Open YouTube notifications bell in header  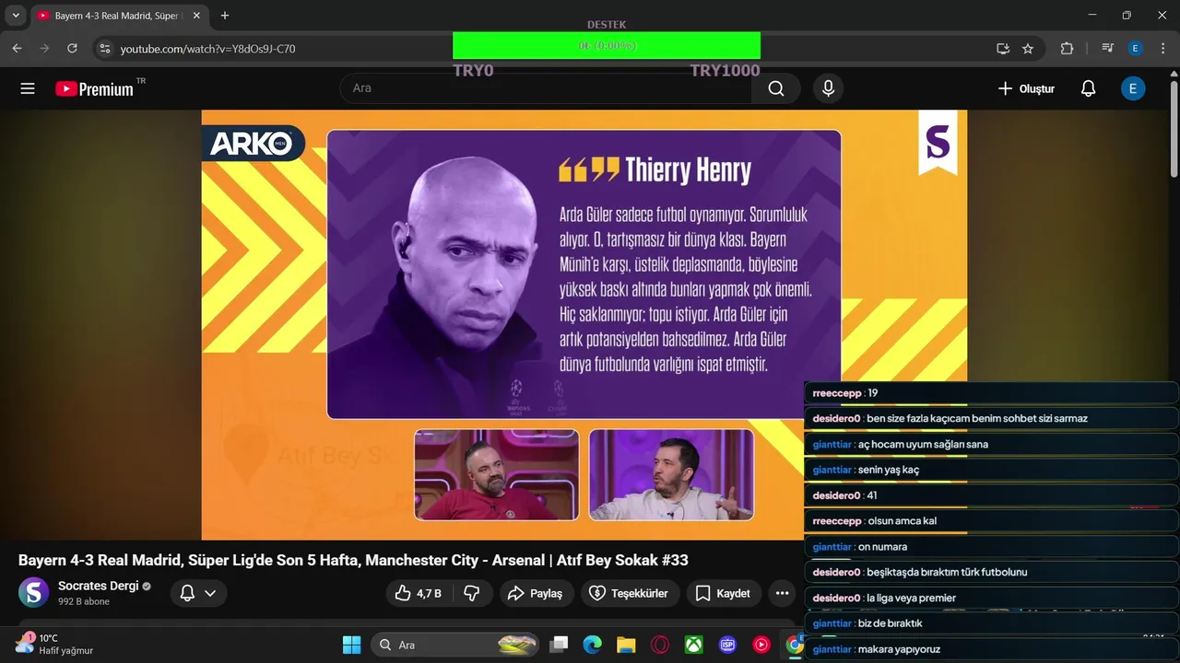(1088, 88)
